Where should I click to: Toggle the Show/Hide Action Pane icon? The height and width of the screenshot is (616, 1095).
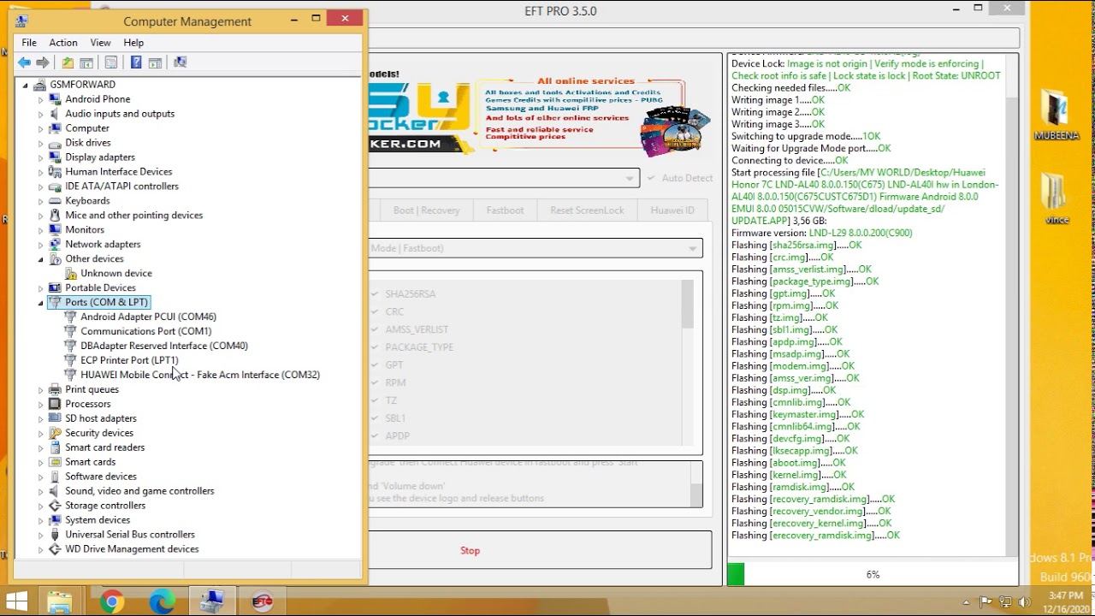[155, 62]
